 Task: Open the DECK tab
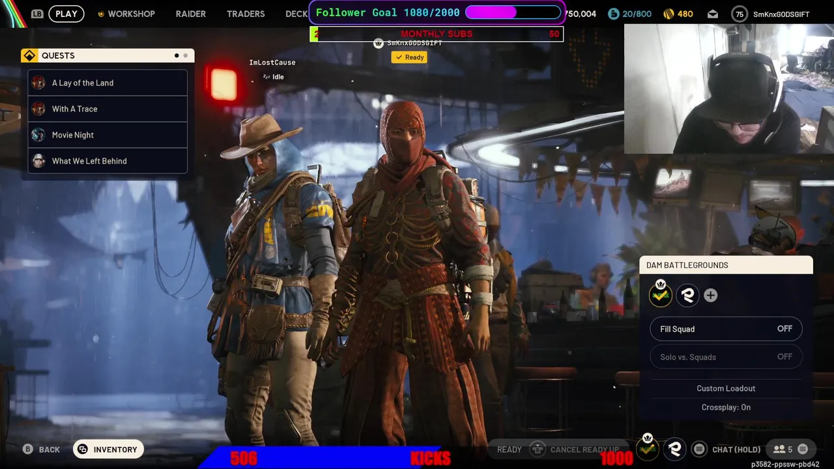pos(296,14)
